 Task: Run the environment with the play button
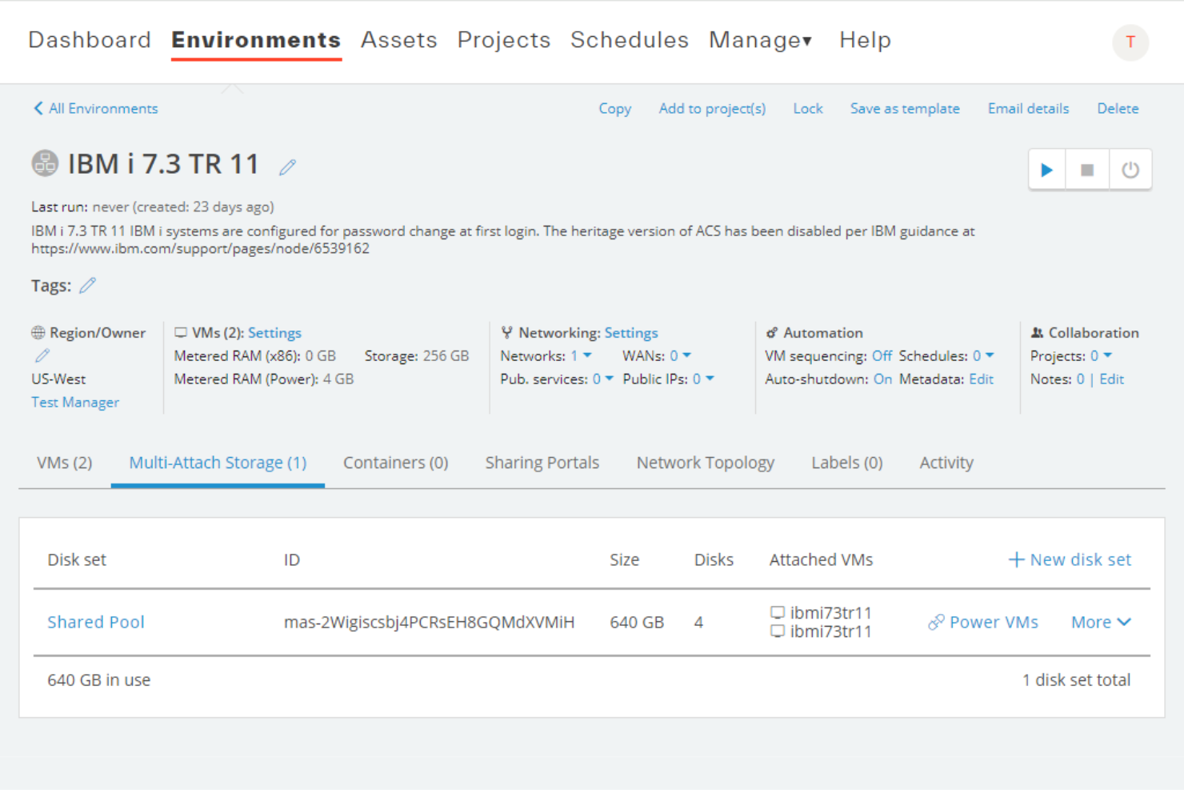[x=1046, y=169]
